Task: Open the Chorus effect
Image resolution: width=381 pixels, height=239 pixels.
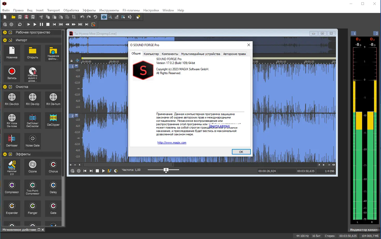Action: [53, 167]
